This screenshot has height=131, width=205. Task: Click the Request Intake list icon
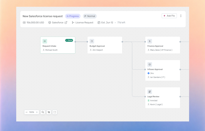click(45, 41)
